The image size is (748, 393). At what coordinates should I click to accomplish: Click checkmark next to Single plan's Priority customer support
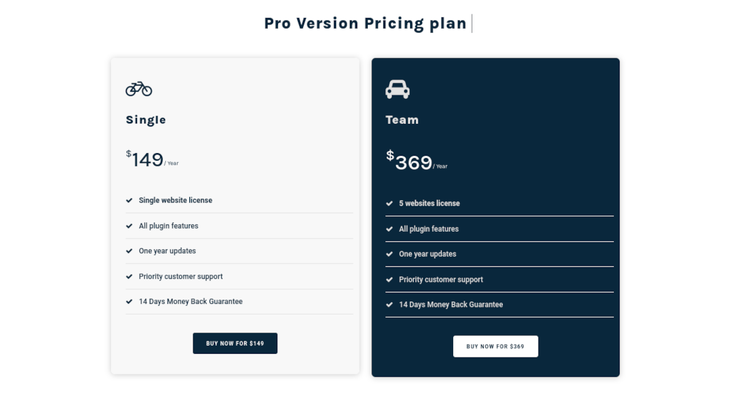130,277
